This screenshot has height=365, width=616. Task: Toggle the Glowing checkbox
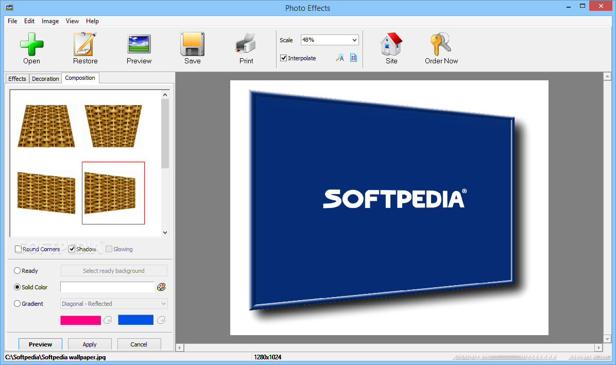coord(109,249)
